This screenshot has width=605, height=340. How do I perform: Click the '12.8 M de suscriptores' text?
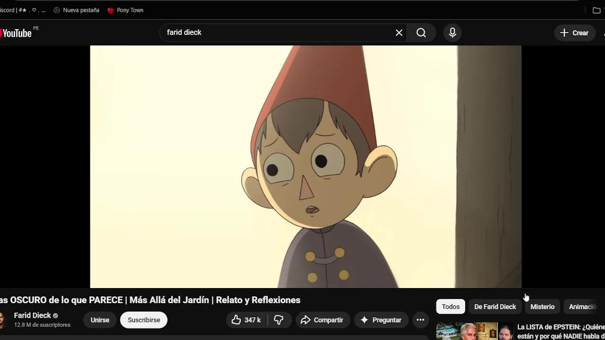coord(42,325)
